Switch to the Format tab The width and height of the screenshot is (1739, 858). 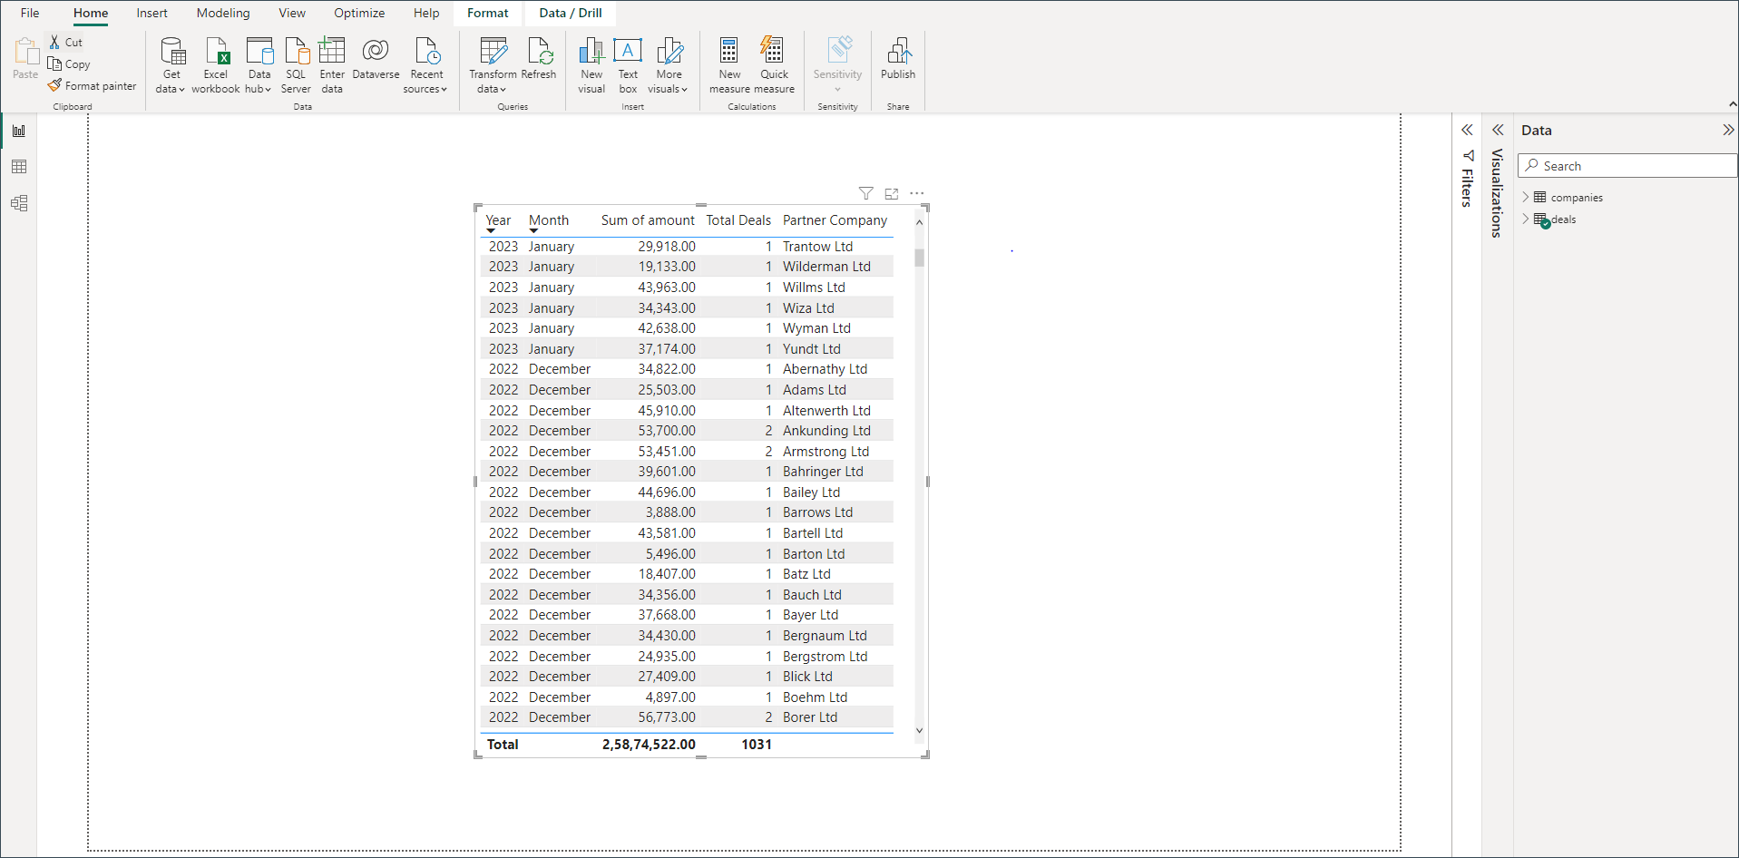point(488,13)
